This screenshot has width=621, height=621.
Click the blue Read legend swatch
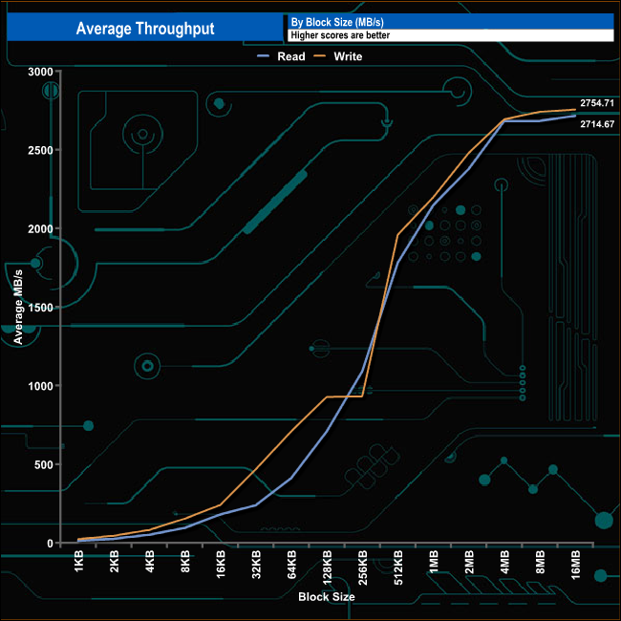tap(264, 56)
